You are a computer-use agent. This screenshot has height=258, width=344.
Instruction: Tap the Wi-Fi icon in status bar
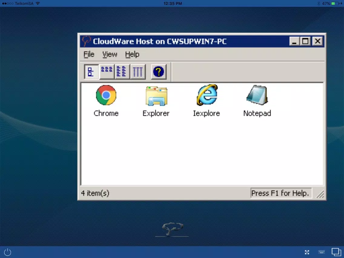click(38, 3)
